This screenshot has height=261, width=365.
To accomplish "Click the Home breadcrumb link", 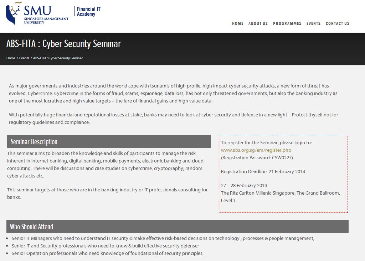I will click(x=11, y=58).
